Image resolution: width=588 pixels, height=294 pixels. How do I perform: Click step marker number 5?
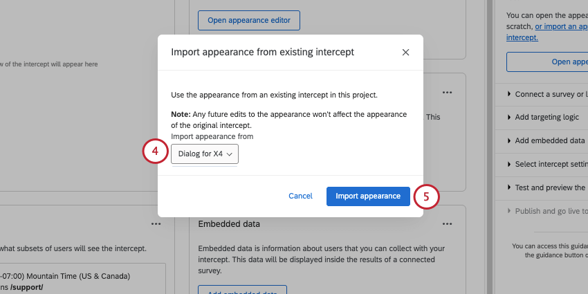tap(426, 196)
